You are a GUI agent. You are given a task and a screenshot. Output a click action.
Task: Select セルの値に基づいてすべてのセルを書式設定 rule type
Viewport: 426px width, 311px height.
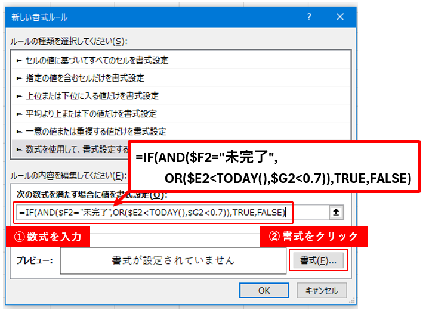[95, 60]
